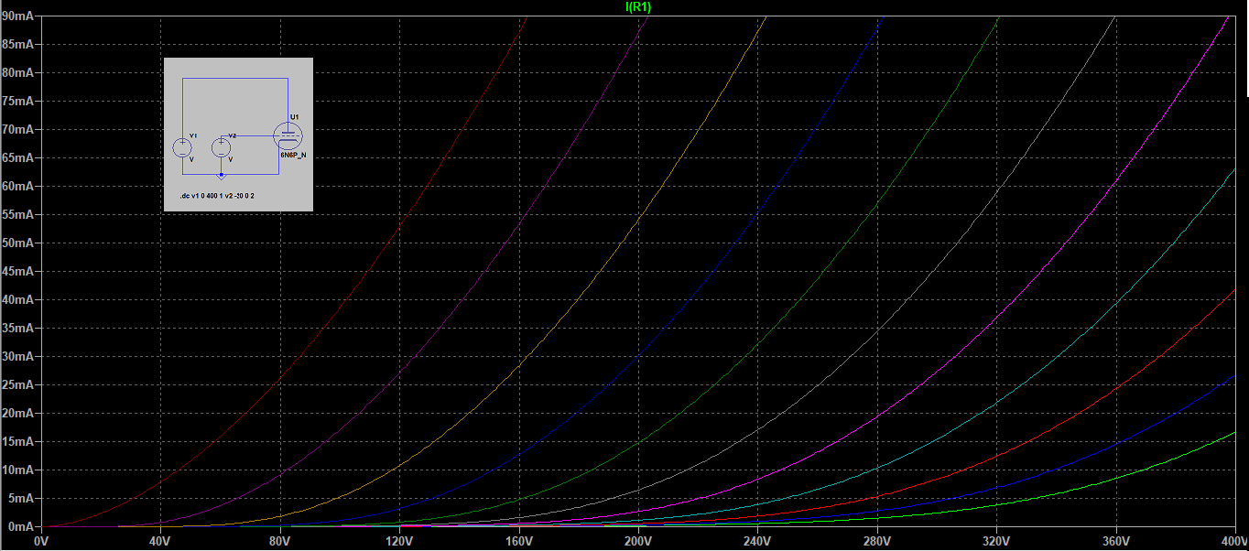Click the 120V horizontal axis label

click(399, 542)
